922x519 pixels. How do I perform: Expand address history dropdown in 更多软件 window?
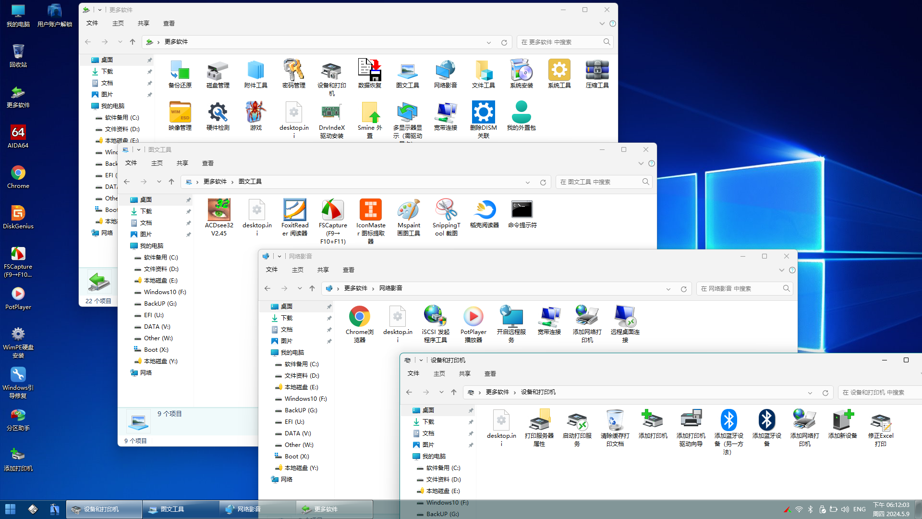[489, 42]
